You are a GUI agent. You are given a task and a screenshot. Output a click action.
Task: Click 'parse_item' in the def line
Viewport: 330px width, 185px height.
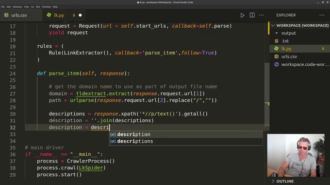tap(64, 73)
